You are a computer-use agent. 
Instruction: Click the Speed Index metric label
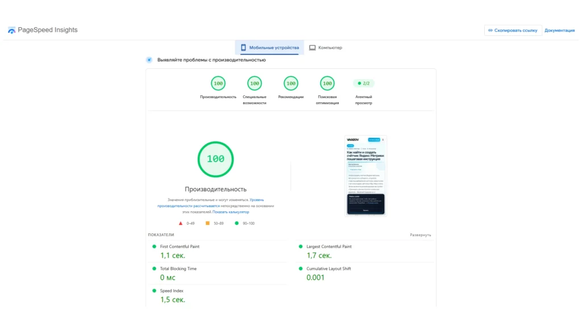click(x=172, y=291)
